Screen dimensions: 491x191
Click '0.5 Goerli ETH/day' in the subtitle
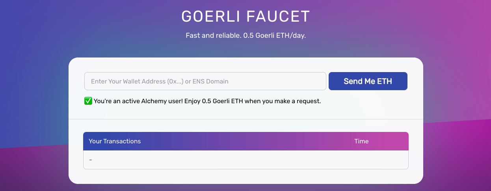(275, 35)
